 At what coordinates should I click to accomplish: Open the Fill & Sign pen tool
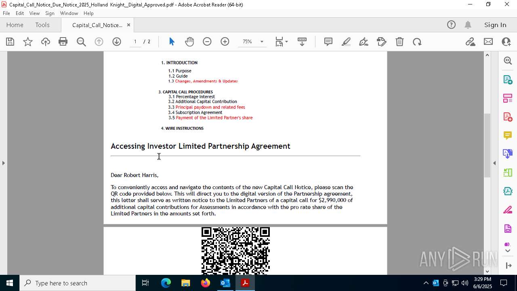tap(364, 42)
